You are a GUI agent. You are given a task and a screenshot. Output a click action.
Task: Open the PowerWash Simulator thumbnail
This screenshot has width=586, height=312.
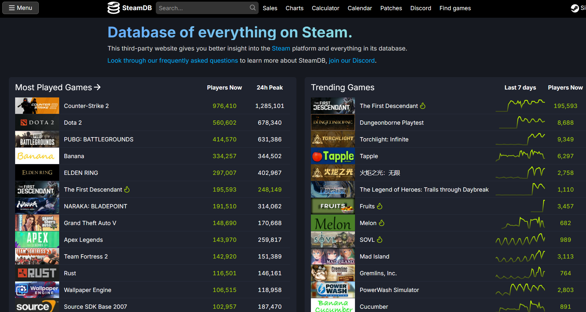click(333, 290)
